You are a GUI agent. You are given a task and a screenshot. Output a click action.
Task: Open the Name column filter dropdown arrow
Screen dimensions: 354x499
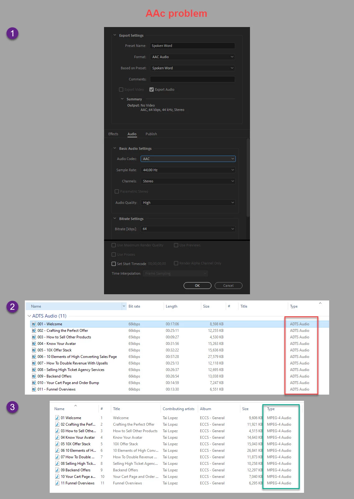click(x=124, y=306)
